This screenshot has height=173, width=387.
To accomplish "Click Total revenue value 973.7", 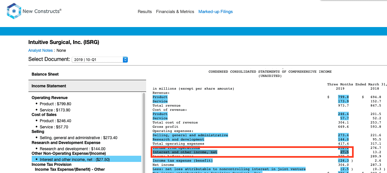I will [x=344, y=106].
